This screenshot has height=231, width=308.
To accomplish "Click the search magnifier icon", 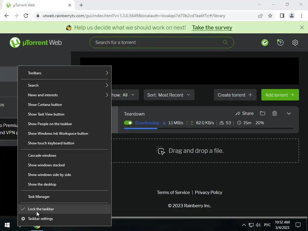I will coord(226,42).
